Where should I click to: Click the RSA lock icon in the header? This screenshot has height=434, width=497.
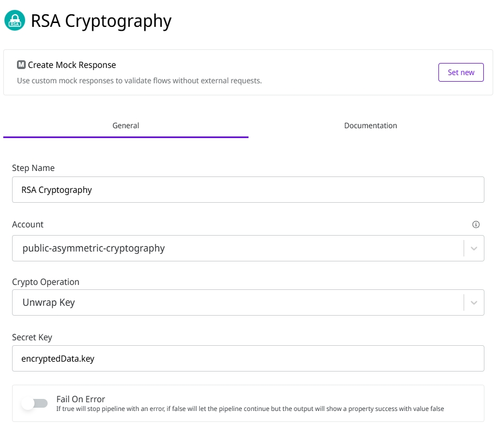[15, 21]
